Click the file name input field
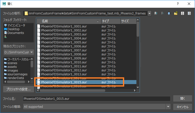 pyautogui.click(x=97, y=99)
